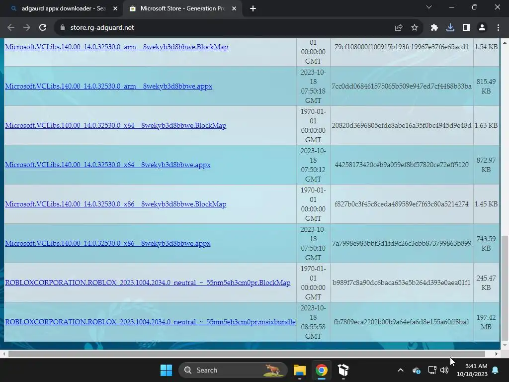Screen dimensions: 509x382
Task: Open the notification bell icon
Action: 496,370
